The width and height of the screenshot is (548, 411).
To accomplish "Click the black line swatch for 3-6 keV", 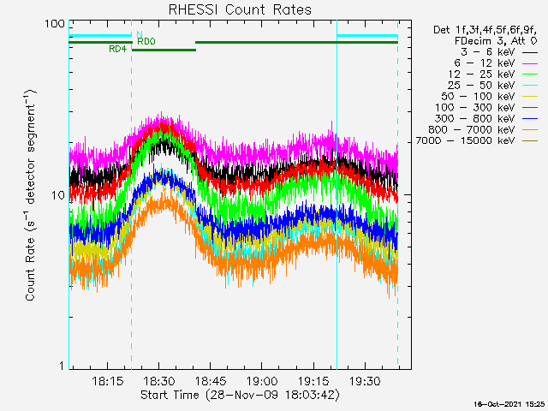I will click(x=530, y=53).
